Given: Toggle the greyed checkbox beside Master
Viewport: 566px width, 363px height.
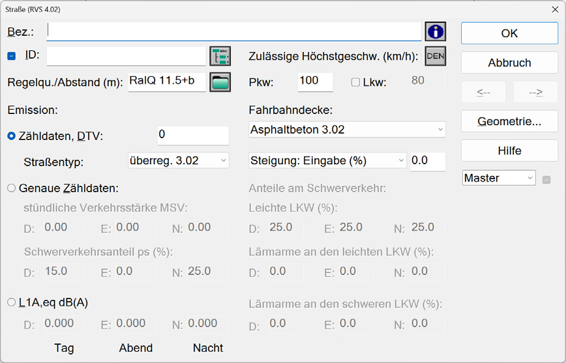Looking at the screenshot, I should tap(546, 180).
